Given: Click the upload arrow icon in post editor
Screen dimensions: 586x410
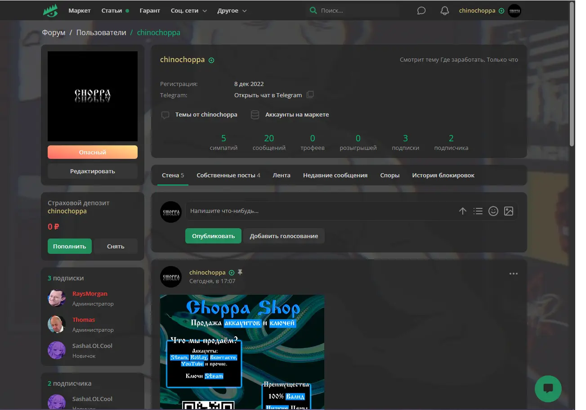Looking at the screenshot, I should [463, 211].
